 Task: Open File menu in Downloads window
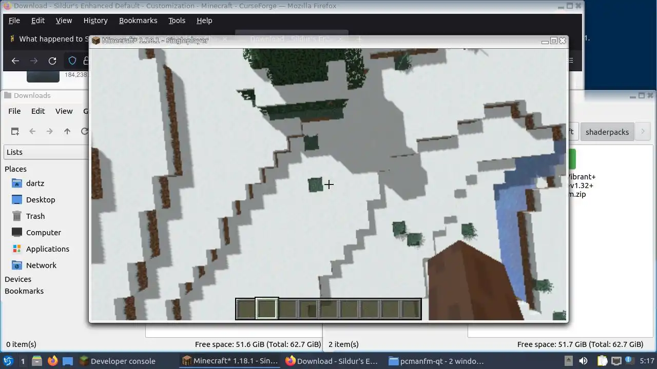coord(14,111)
